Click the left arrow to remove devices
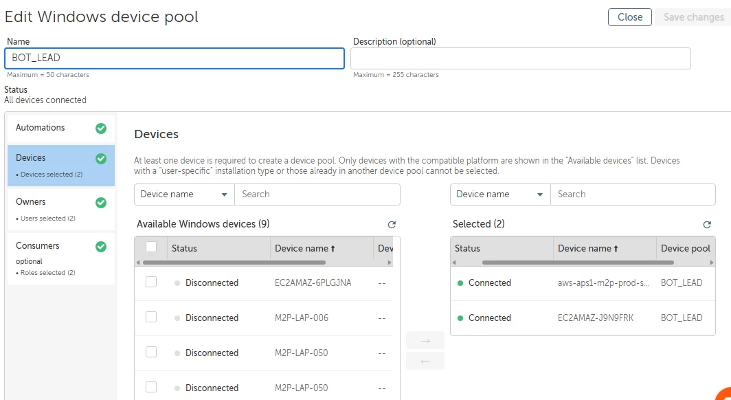This screenshot has width=731, height=400. (x=425, y=361)
